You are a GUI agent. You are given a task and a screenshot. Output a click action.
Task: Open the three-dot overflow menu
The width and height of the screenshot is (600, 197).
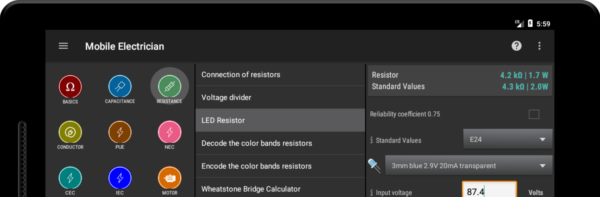(x=539, y=46)
